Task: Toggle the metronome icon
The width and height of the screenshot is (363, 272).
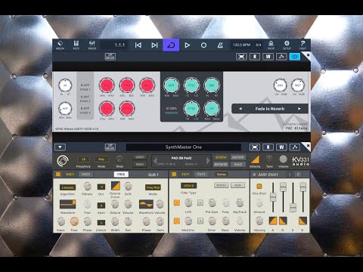Action: coord(220,45)
